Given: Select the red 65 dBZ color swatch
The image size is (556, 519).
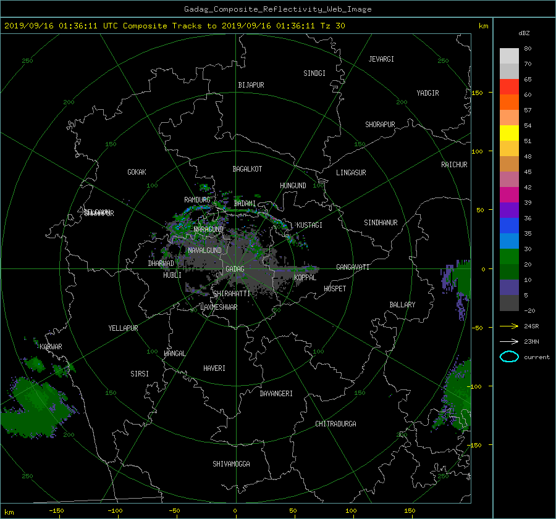Looking at the screenshot, I should (509, 87).
